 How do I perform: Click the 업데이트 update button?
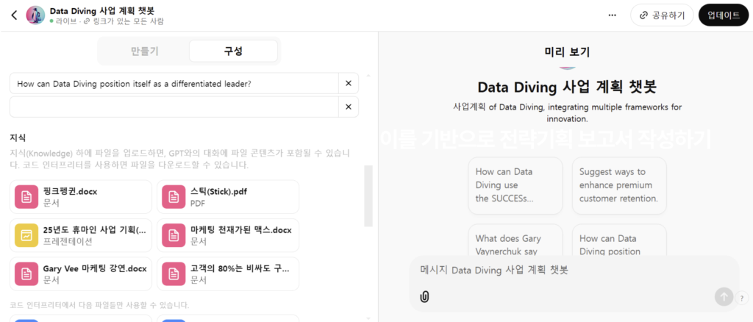[723, 15]
